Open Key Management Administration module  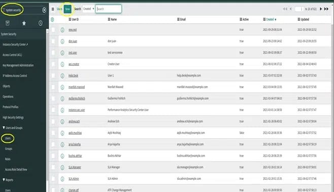click(x=18, y=65)
